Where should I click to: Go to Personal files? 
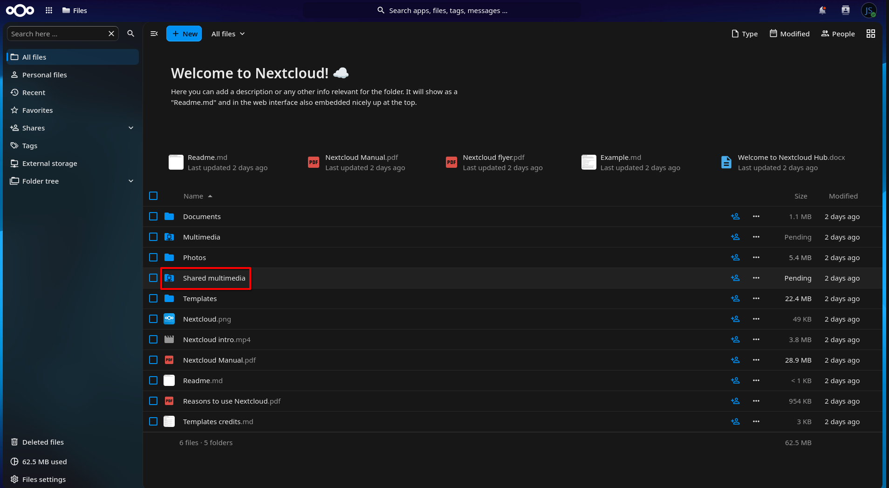click(73, 75)
